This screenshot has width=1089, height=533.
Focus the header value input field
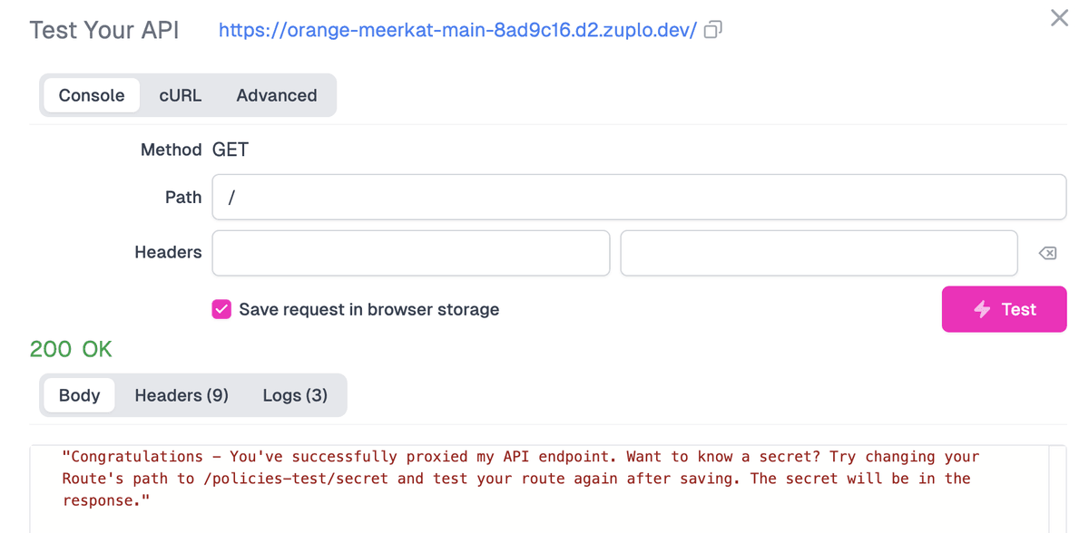click(819, 253)
